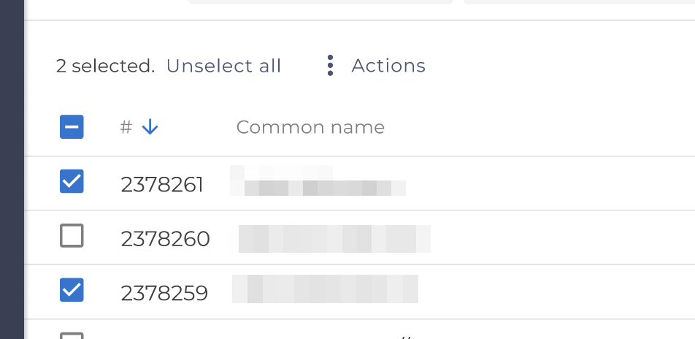The width and height of the screenshot is (695, 339).
Task: Uncheck the checkbox for row 2378259
Action: 72,290
